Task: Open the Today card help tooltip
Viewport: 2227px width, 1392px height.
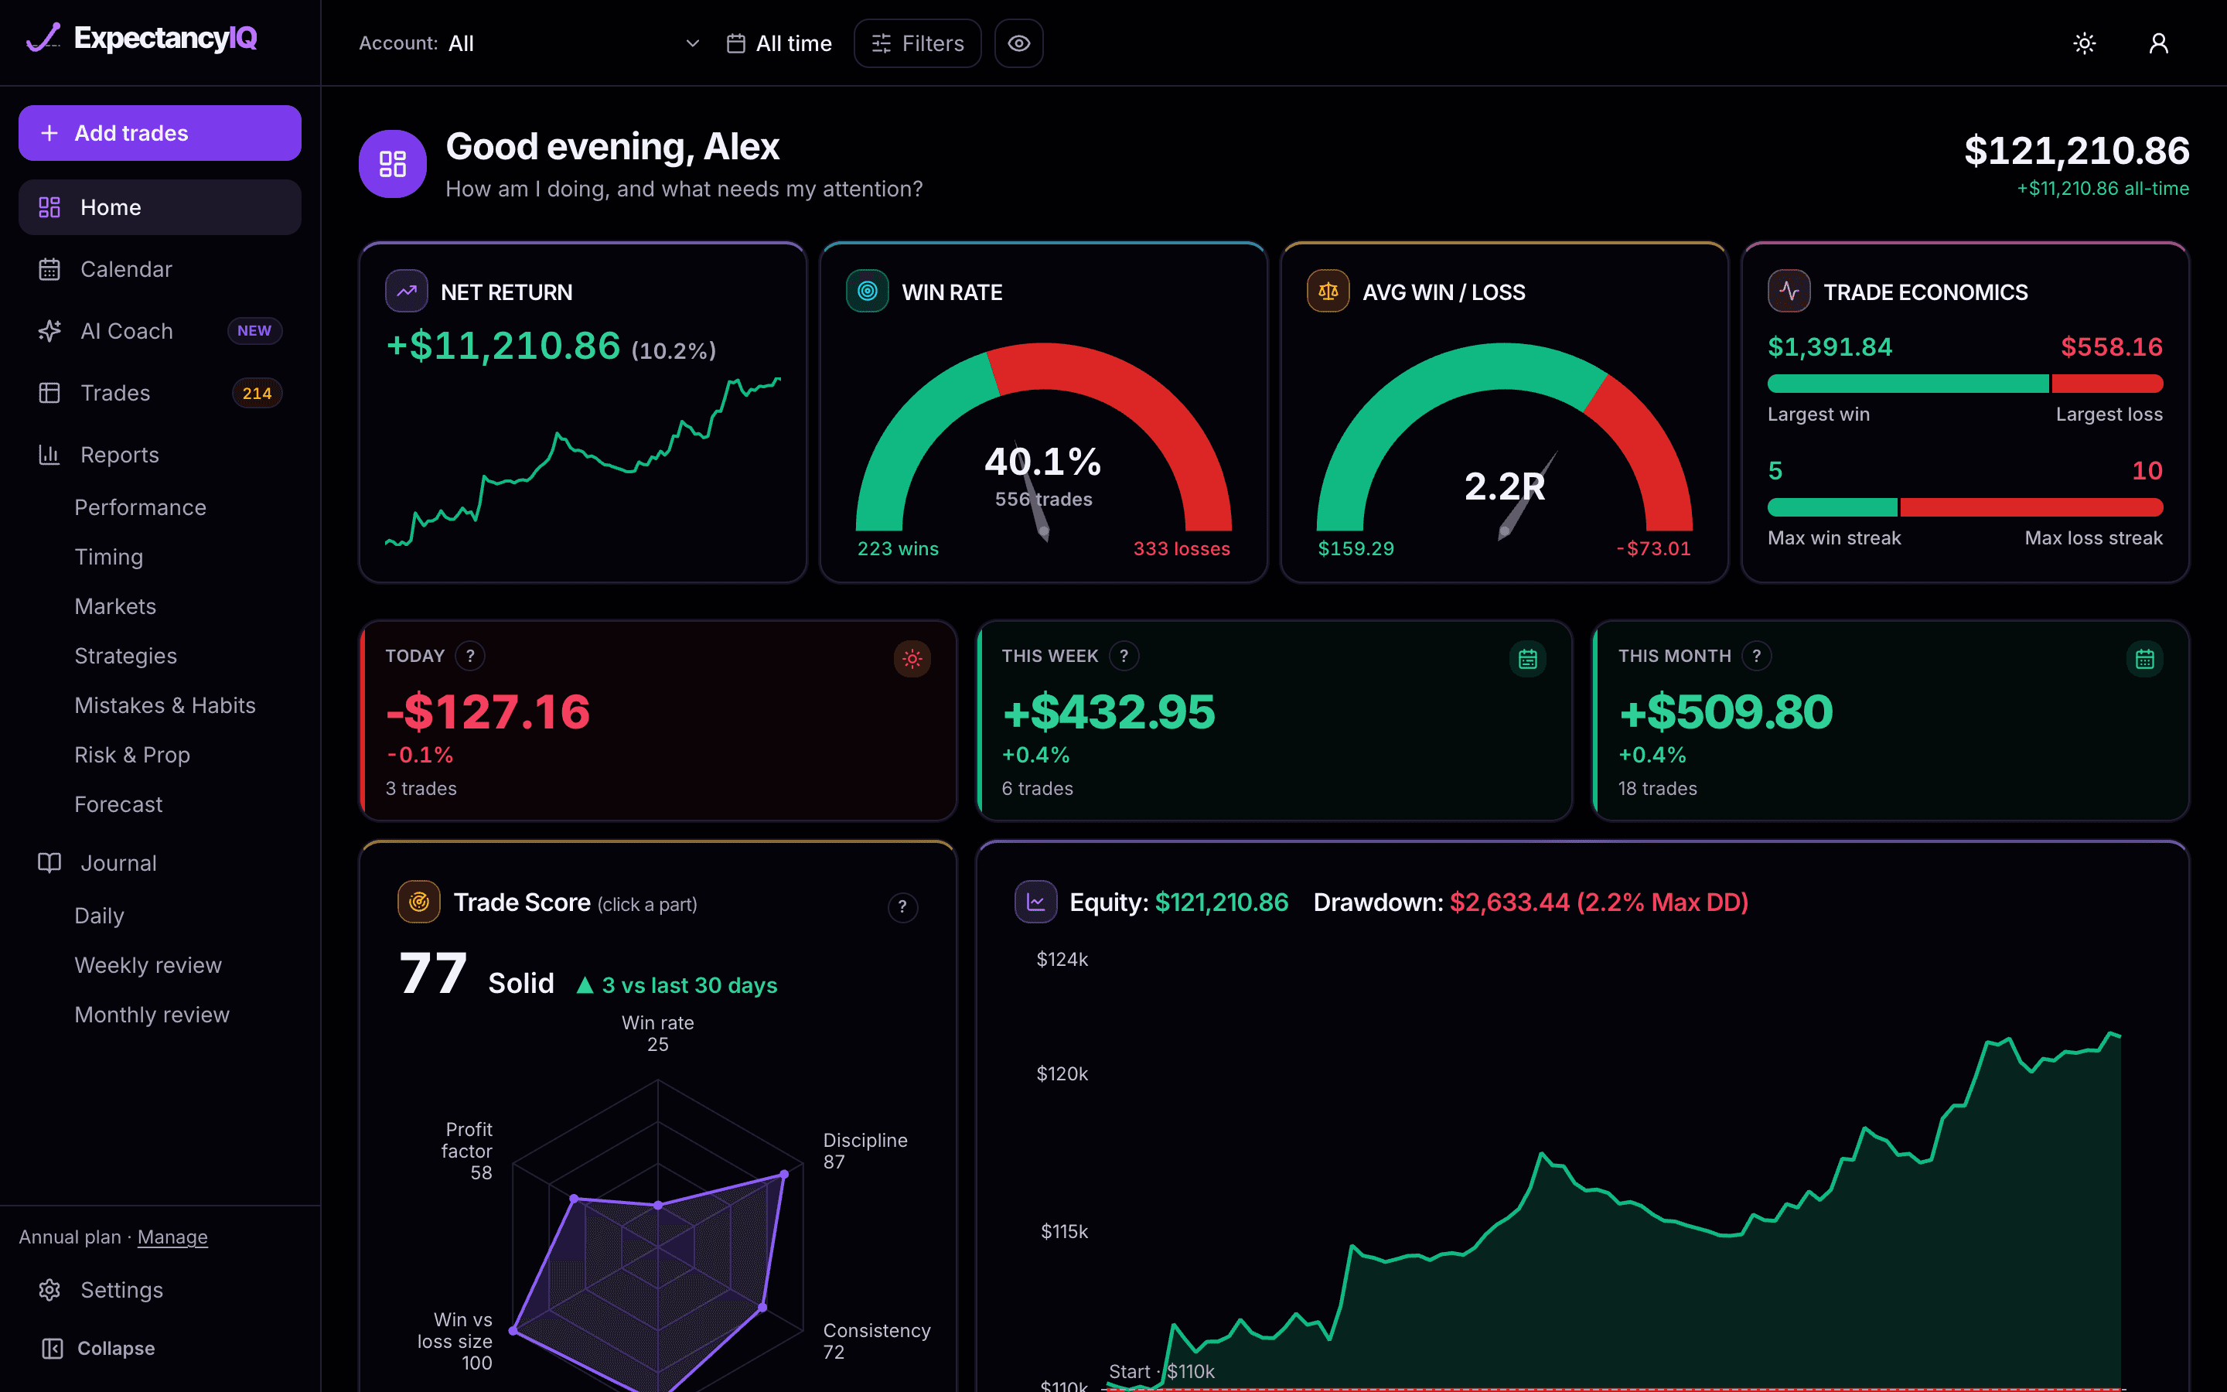Action: (x=470, y=656)
